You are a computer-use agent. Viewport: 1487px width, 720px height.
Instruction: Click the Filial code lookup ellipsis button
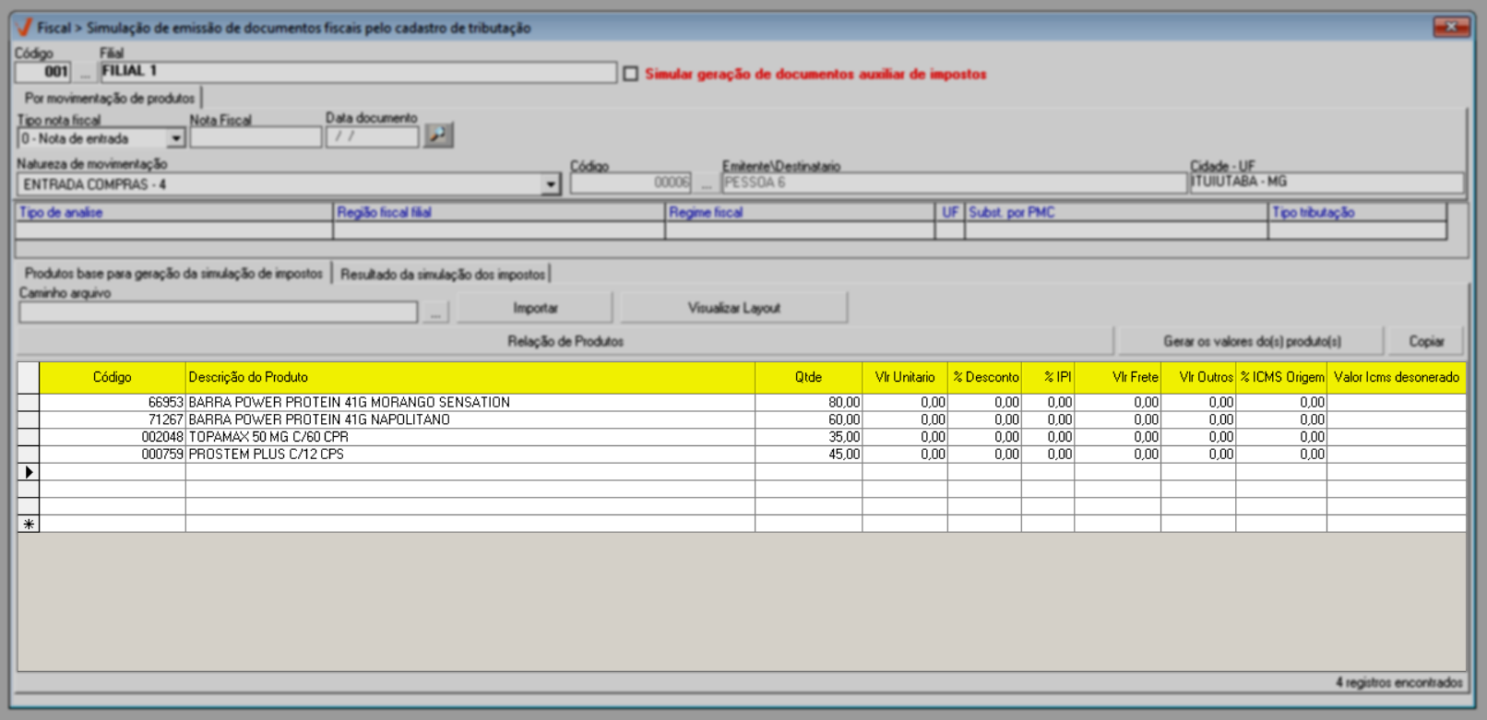coord(85,73)
